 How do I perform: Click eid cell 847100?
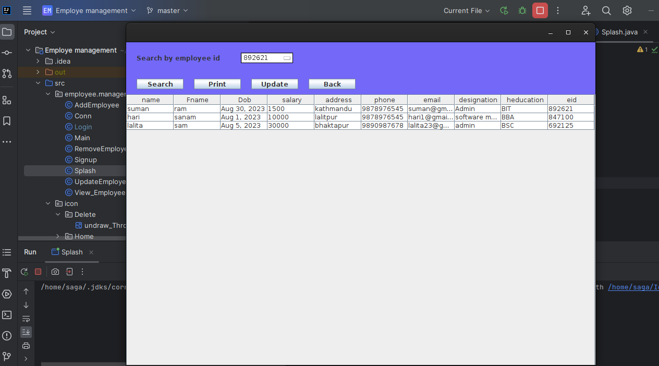coord(571,117)
